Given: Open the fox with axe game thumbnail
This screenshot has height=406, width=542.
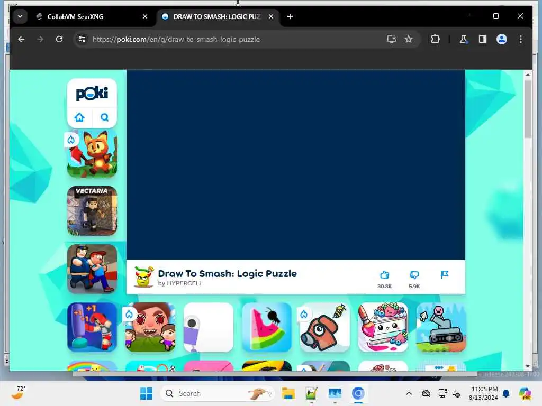Looking at the screenshot, I should click(x=92, y=153).
